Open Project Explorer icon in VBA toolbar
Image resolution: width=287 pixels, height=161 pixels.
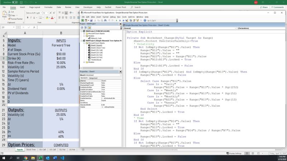[131, 20]
